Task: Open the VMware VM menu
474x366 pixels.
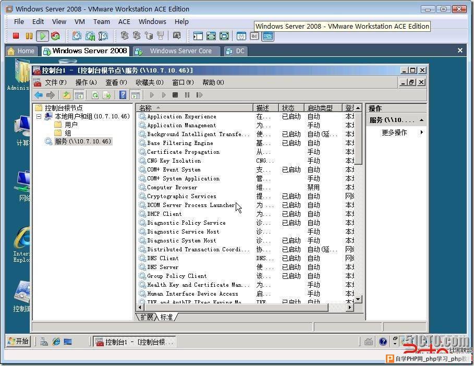Action: (79, 22)
